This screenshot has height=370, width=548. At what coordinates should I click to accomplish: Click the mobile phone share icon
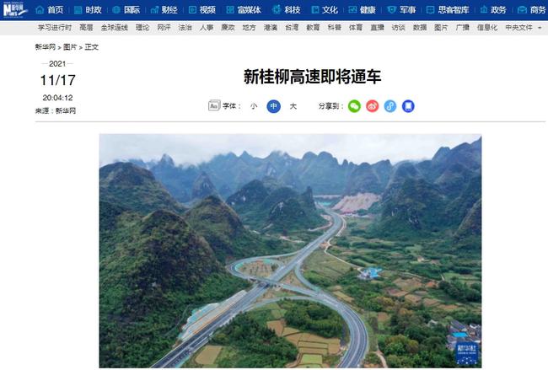[x=408, y=106]
